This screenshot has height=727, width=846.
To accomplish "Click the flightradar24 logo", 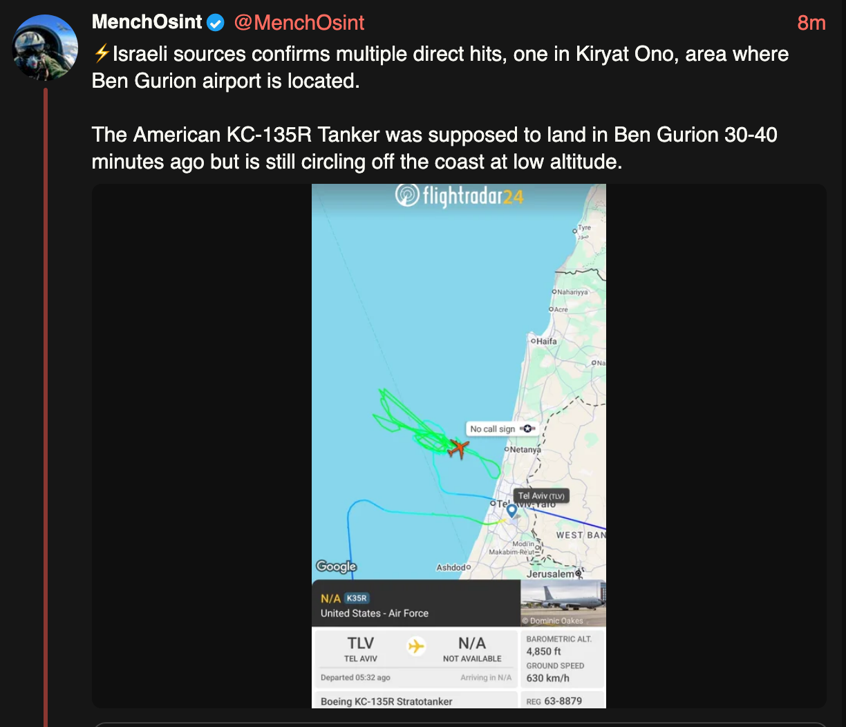I will point(460,196).
